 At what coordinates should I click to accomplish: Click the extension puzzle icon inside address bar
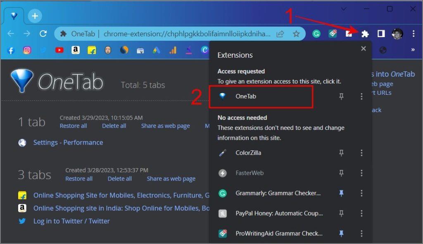(x=63, y=34)
